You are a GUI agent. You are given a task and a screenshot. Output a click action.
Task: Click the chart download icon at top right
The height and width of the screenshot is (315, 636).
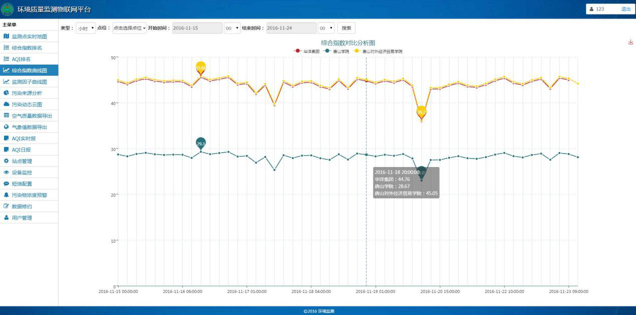[630, 42]
